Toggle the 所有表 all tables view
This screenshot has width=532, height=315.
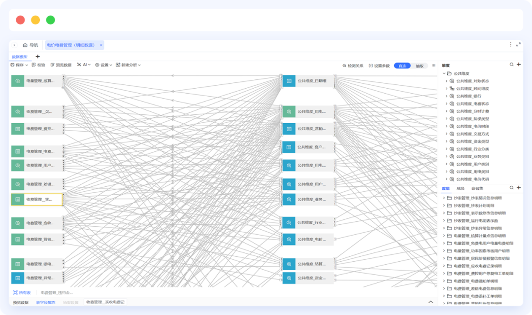[22, 292]
